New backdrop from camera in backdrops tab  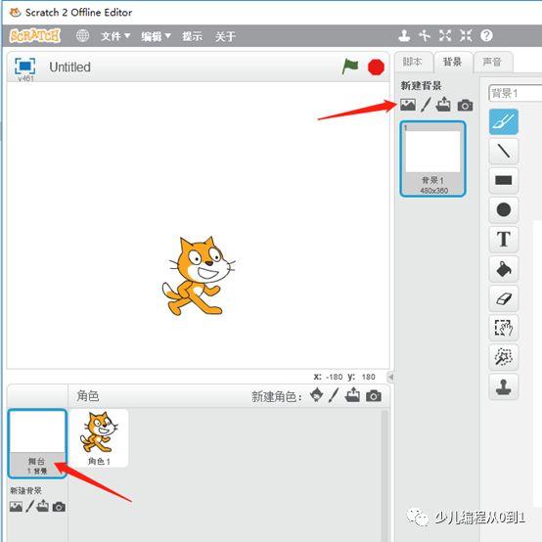[x=465, y=105]
